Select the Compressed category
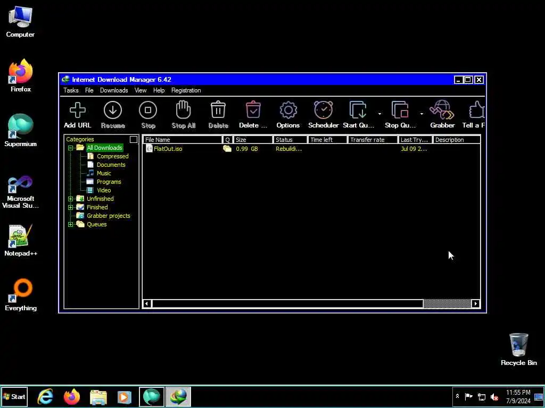This screenshot has height=408, width=545. (x=113, y=156)
